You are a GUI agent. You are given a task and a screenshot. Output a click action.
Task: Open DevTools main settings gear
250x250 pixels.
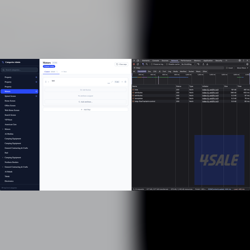point(239,61)
